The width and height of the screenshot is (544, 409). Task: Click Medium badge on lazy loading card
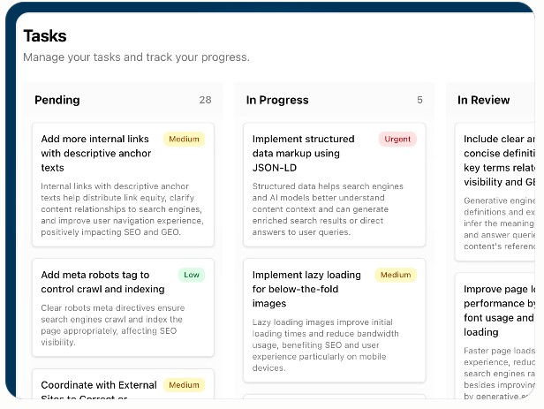pyautogui.click(x=396, y=275)
